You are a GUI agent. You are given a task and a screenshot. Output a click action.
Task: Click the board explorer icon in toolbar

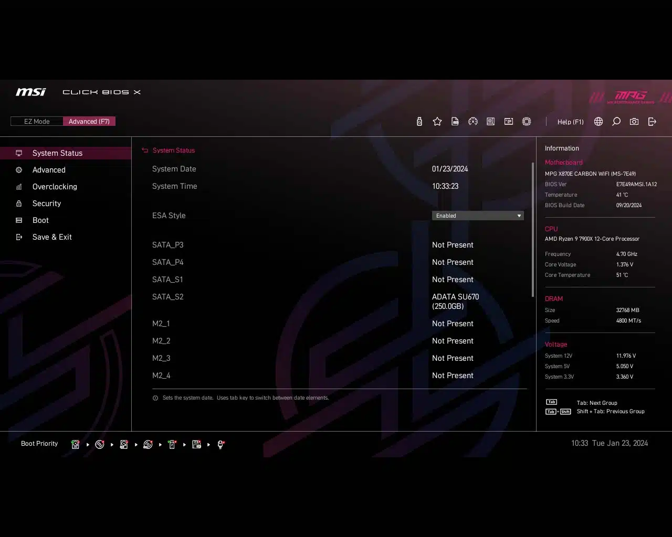[491, 122]
